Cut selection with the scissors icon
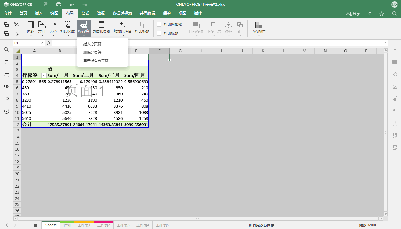401x229 pixels. point(16,24)
